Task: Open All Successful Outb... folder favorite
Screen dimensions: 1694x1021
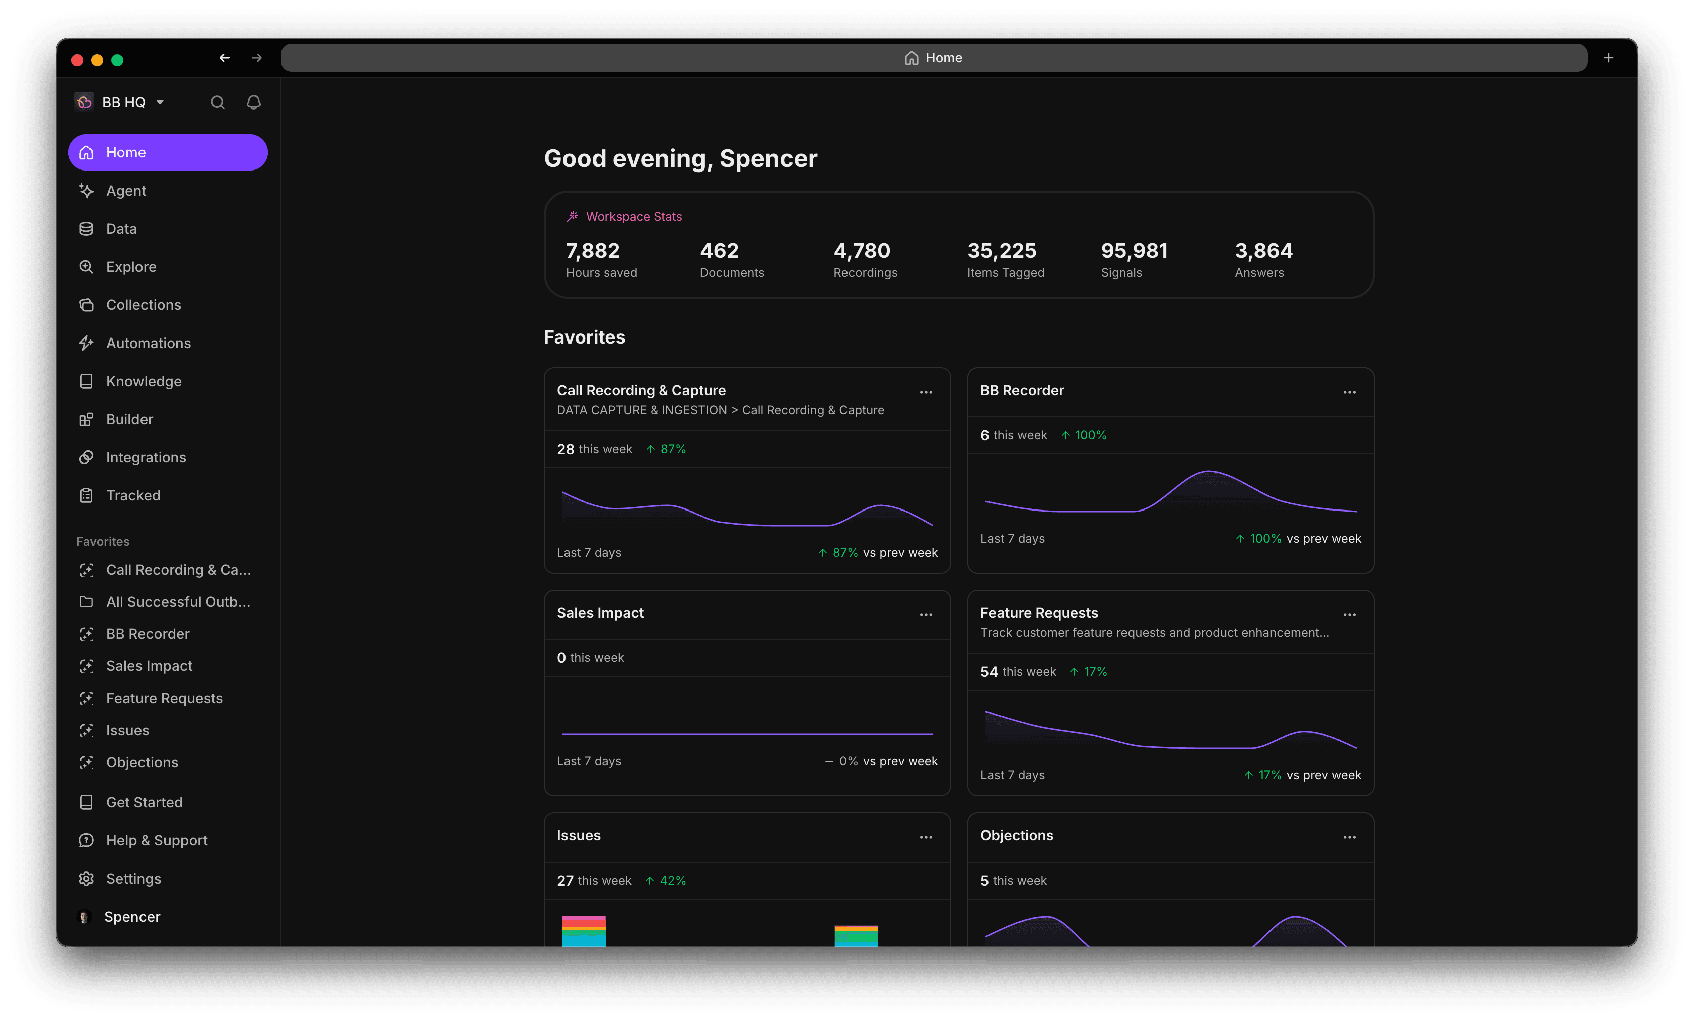Action: pyautogui.click(x=168, y=602)
